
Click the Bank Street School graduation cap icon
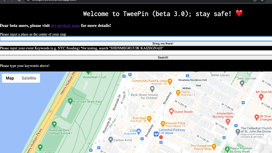152,89
